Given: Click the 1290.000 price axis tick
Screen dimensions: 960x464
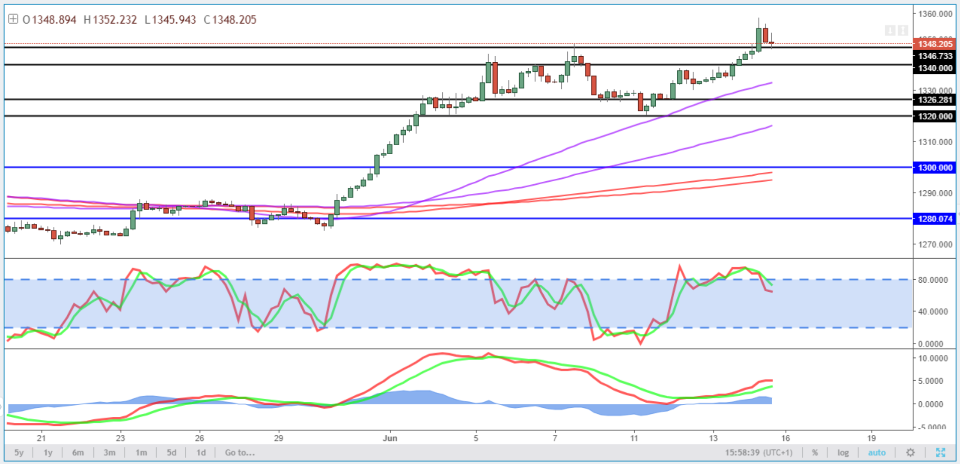Looking at the screenshot, I should click(x=935, y=193).
